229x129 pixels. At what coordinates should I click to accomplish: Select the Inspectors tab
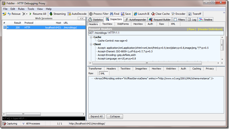pos(114,19)
